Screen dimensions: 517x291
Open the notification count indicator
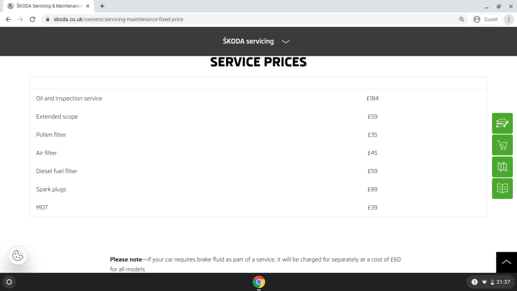(x=475, y=282)
